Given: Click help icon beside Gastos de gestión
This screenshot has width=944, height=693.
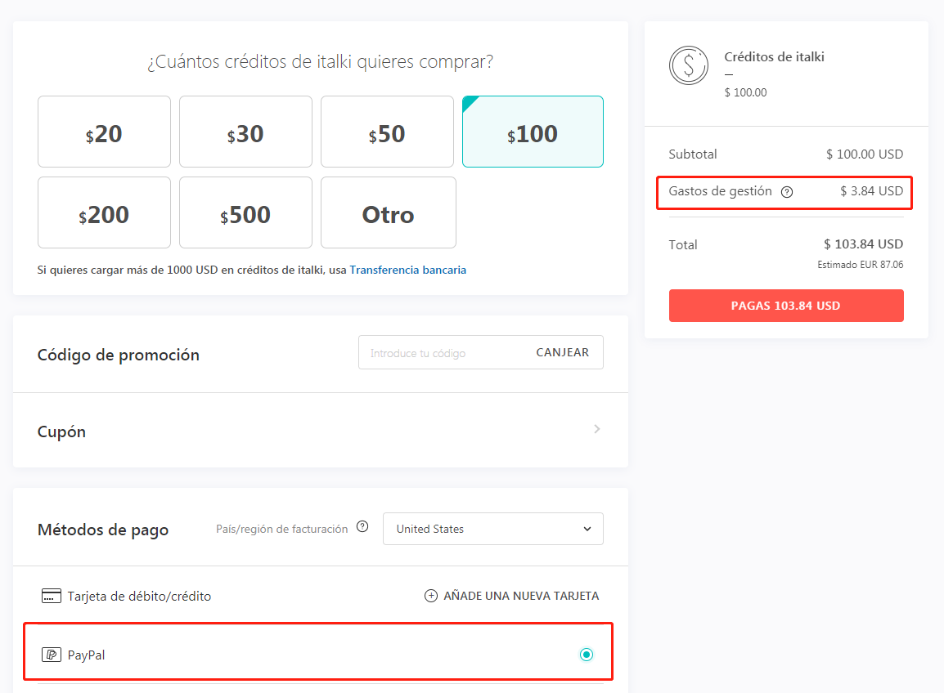Looking at the screenshot, I should 787,192.
